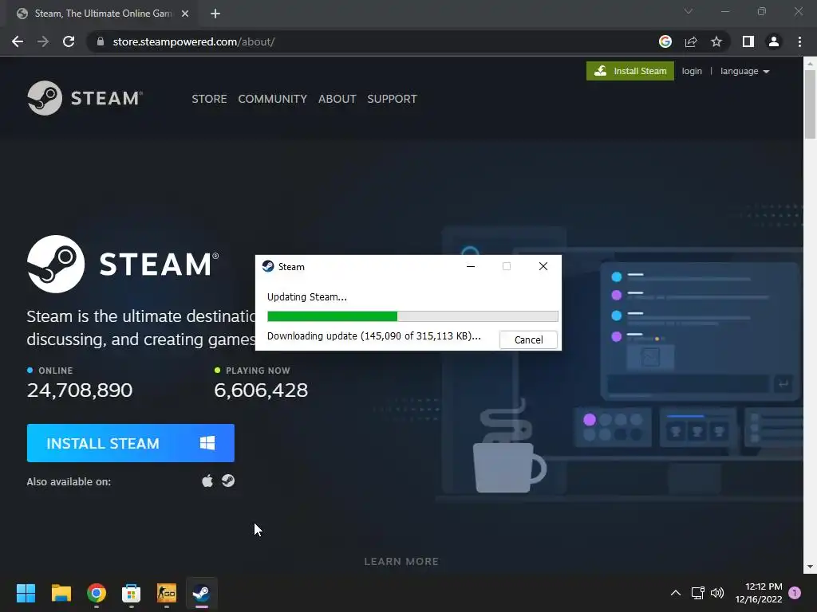Click the Updating Steam progress bar
The height and width of the screenshot is (612, 817).
(412, 316)
